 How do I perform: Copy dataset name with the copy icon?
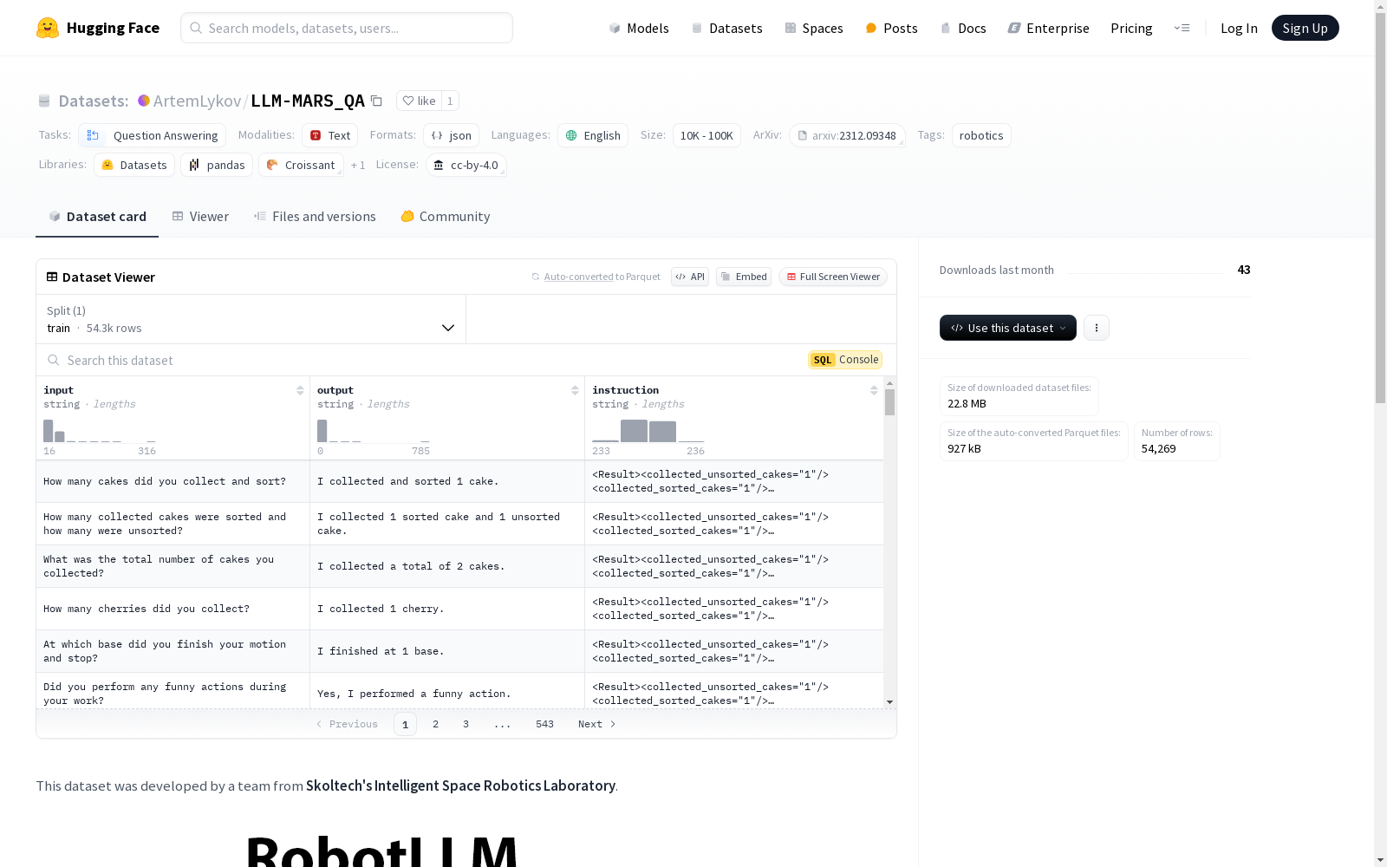pos(376,101)
